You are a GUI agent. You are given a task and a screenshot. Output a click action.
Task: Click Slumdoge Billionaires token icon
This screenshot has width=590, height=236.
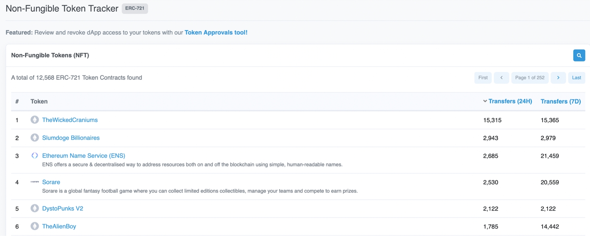(x=35, y=138)
